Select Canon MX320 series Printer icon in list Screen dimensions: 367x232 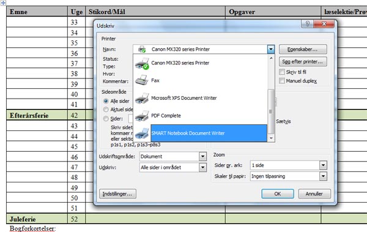(142, 63)
